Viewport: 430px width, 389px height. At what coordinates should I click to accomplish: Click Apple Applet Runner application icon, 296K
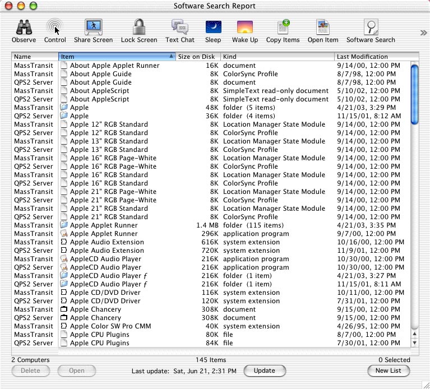point(64,234)
